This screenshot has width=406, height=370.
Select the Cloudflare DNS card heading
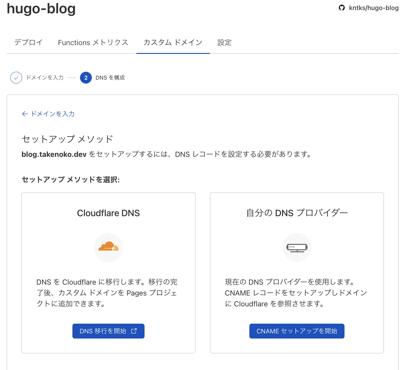[108, 213]
